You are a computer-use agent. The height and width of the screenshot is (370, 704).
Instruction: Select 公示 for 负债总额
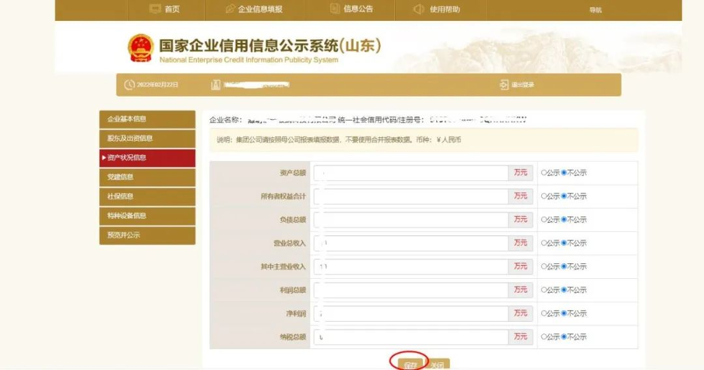point(544,220)
